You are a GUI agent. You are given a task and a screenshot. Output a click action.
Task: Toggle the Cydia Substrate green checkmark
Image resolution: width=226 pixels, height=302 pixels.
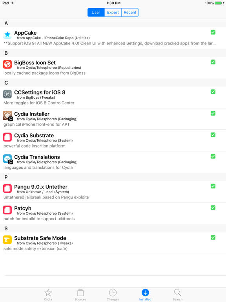click(213, 135)
